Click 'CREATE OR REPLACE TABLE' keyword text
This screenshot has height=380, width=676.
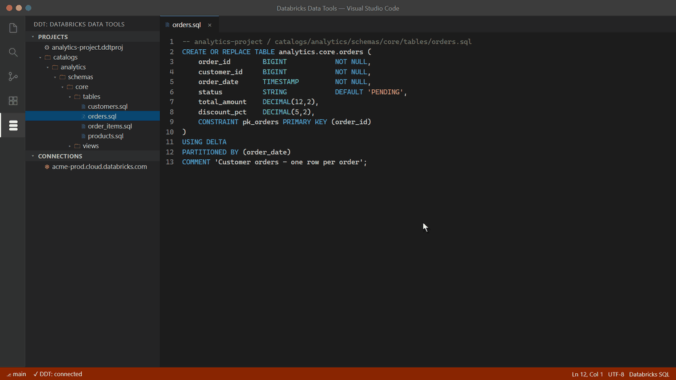(x=228, y=52)
